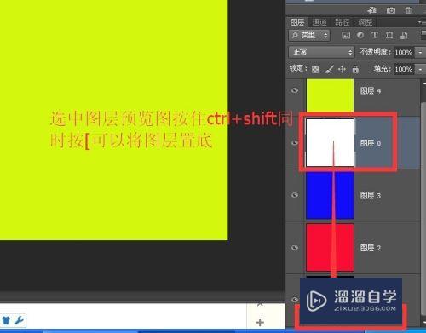This screenshot has height=333, width=426.
Task: Select the blue 图层 3 thumbnail
Action: coord(330,195)
